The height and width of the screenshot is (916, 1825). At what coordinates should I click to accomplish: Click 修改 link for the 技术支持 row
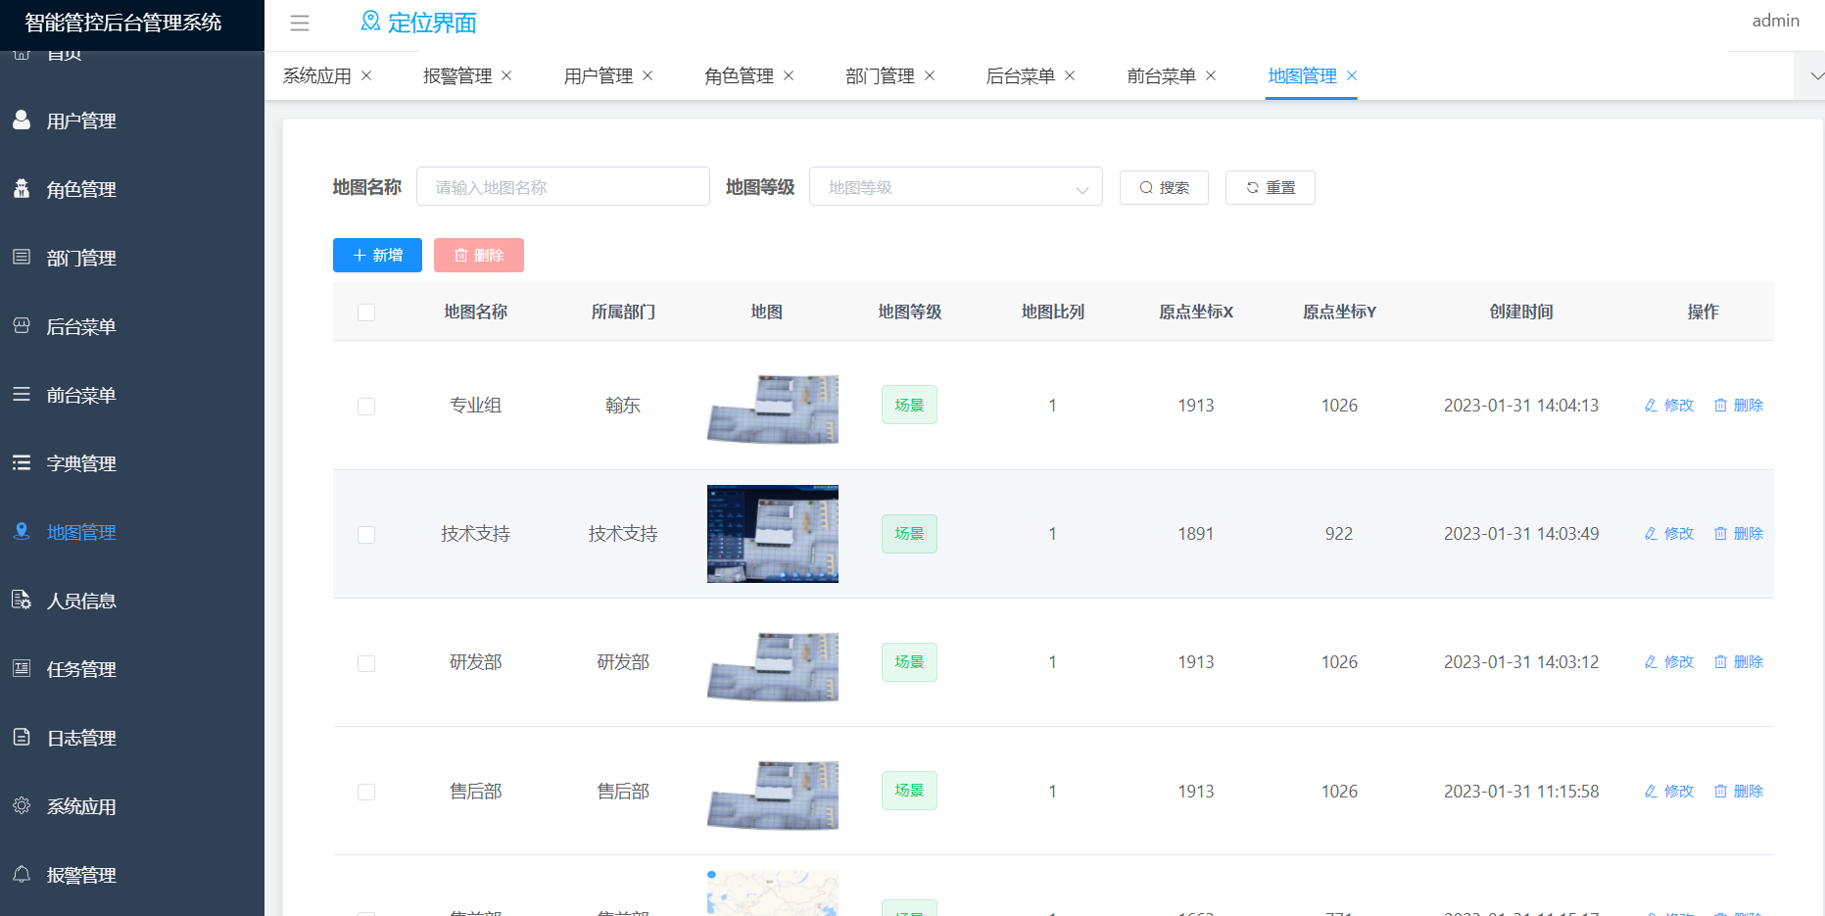(x=1669, y=534)
